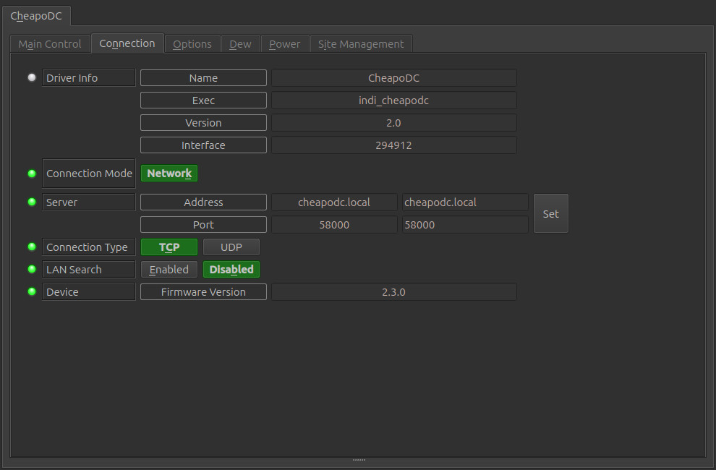This screenshot has height=470, width=716.
Task: Select UDP connection type
Action: (x=231, y=247)
